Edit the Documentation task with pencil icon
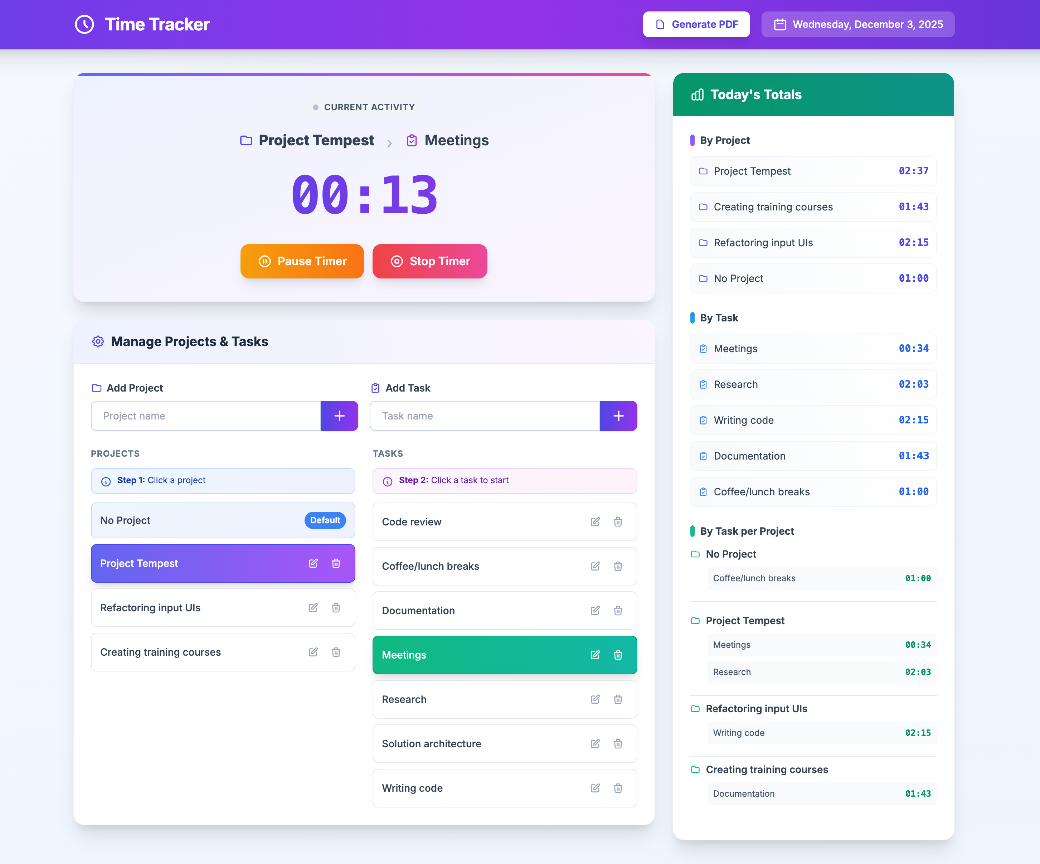This screenshot has width=1040, height=864. point(595,610)
